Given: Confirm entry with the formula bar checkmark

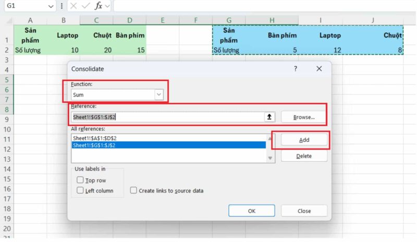Looking at the screenshot, I should [85, 6].
